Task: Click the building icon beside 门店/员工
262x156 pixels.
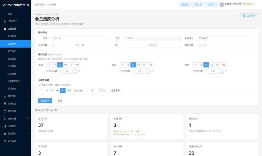Action: 5,21
